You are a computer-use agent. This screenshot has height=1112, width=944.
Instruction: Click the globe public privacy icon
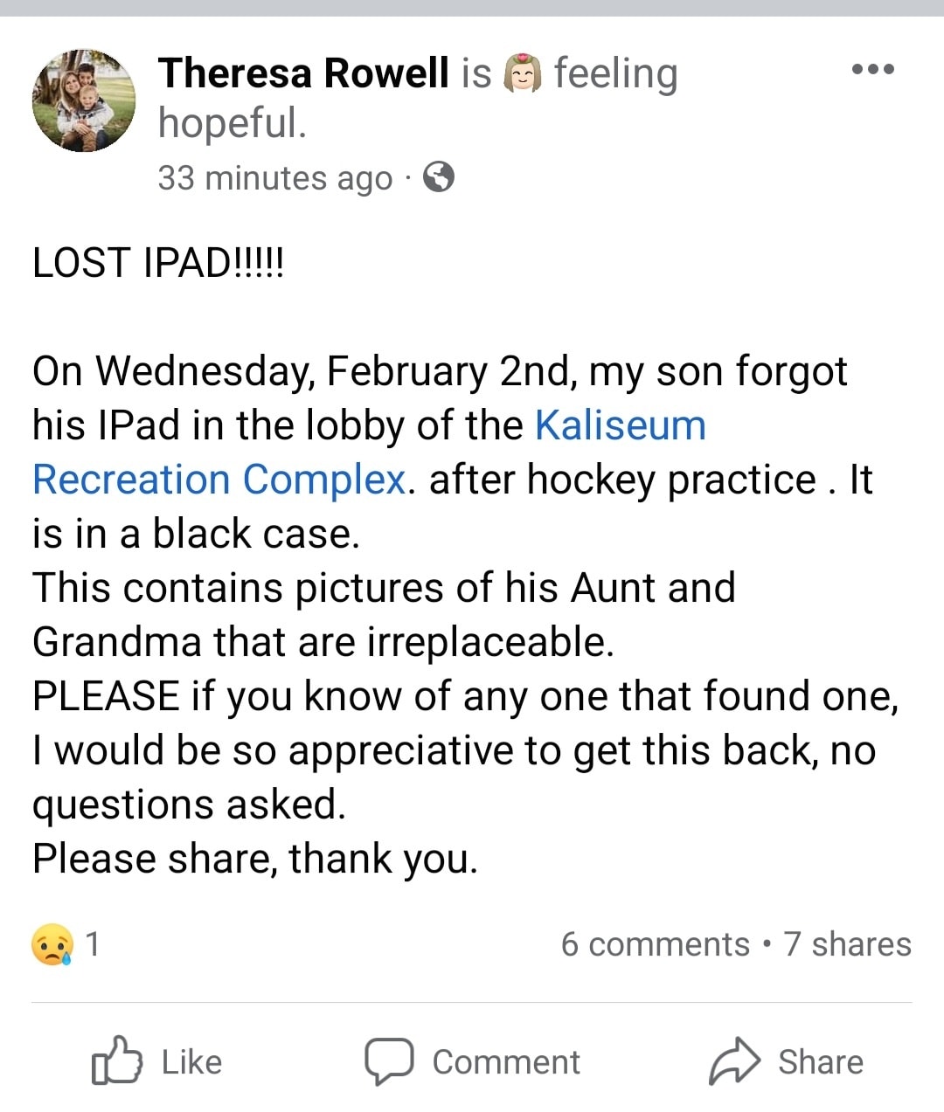coord(439,177)
